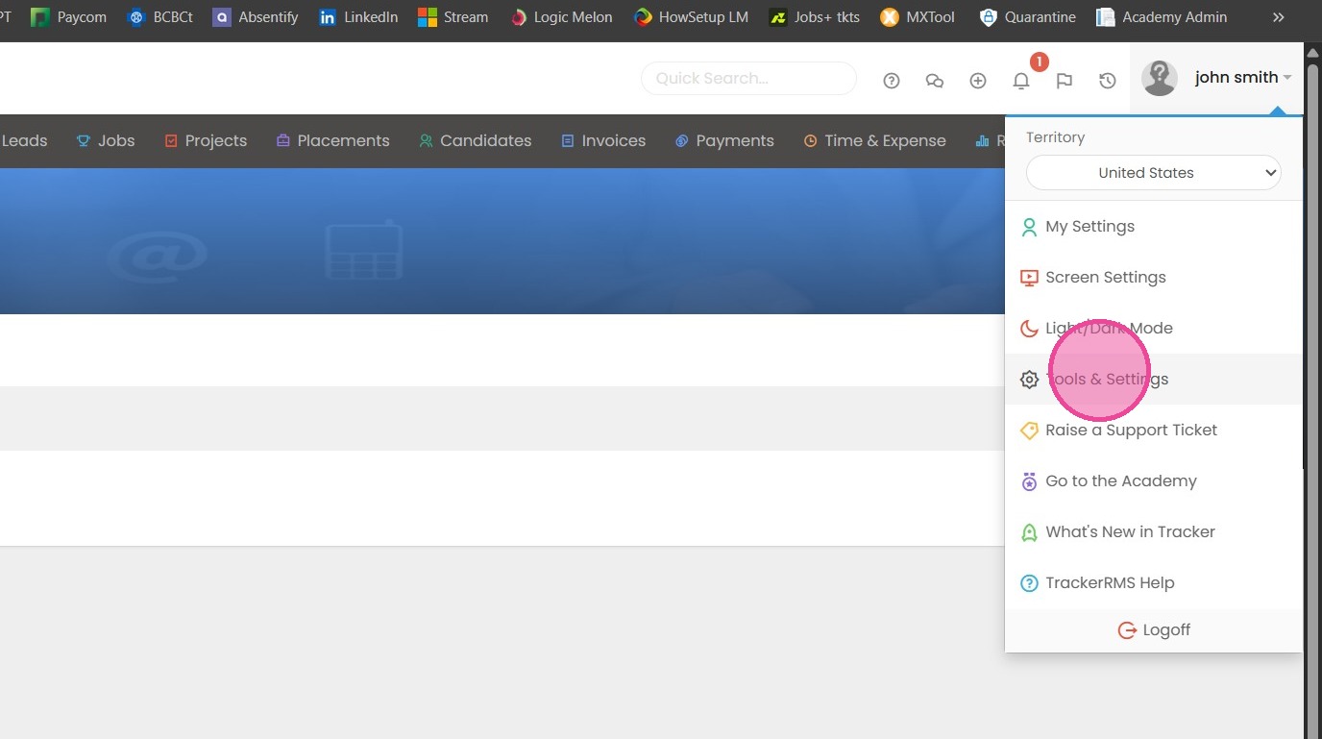Toggle Light/Dark Mode
This screenshot has height=739, width=1322.
click(x=1153, y=329)
